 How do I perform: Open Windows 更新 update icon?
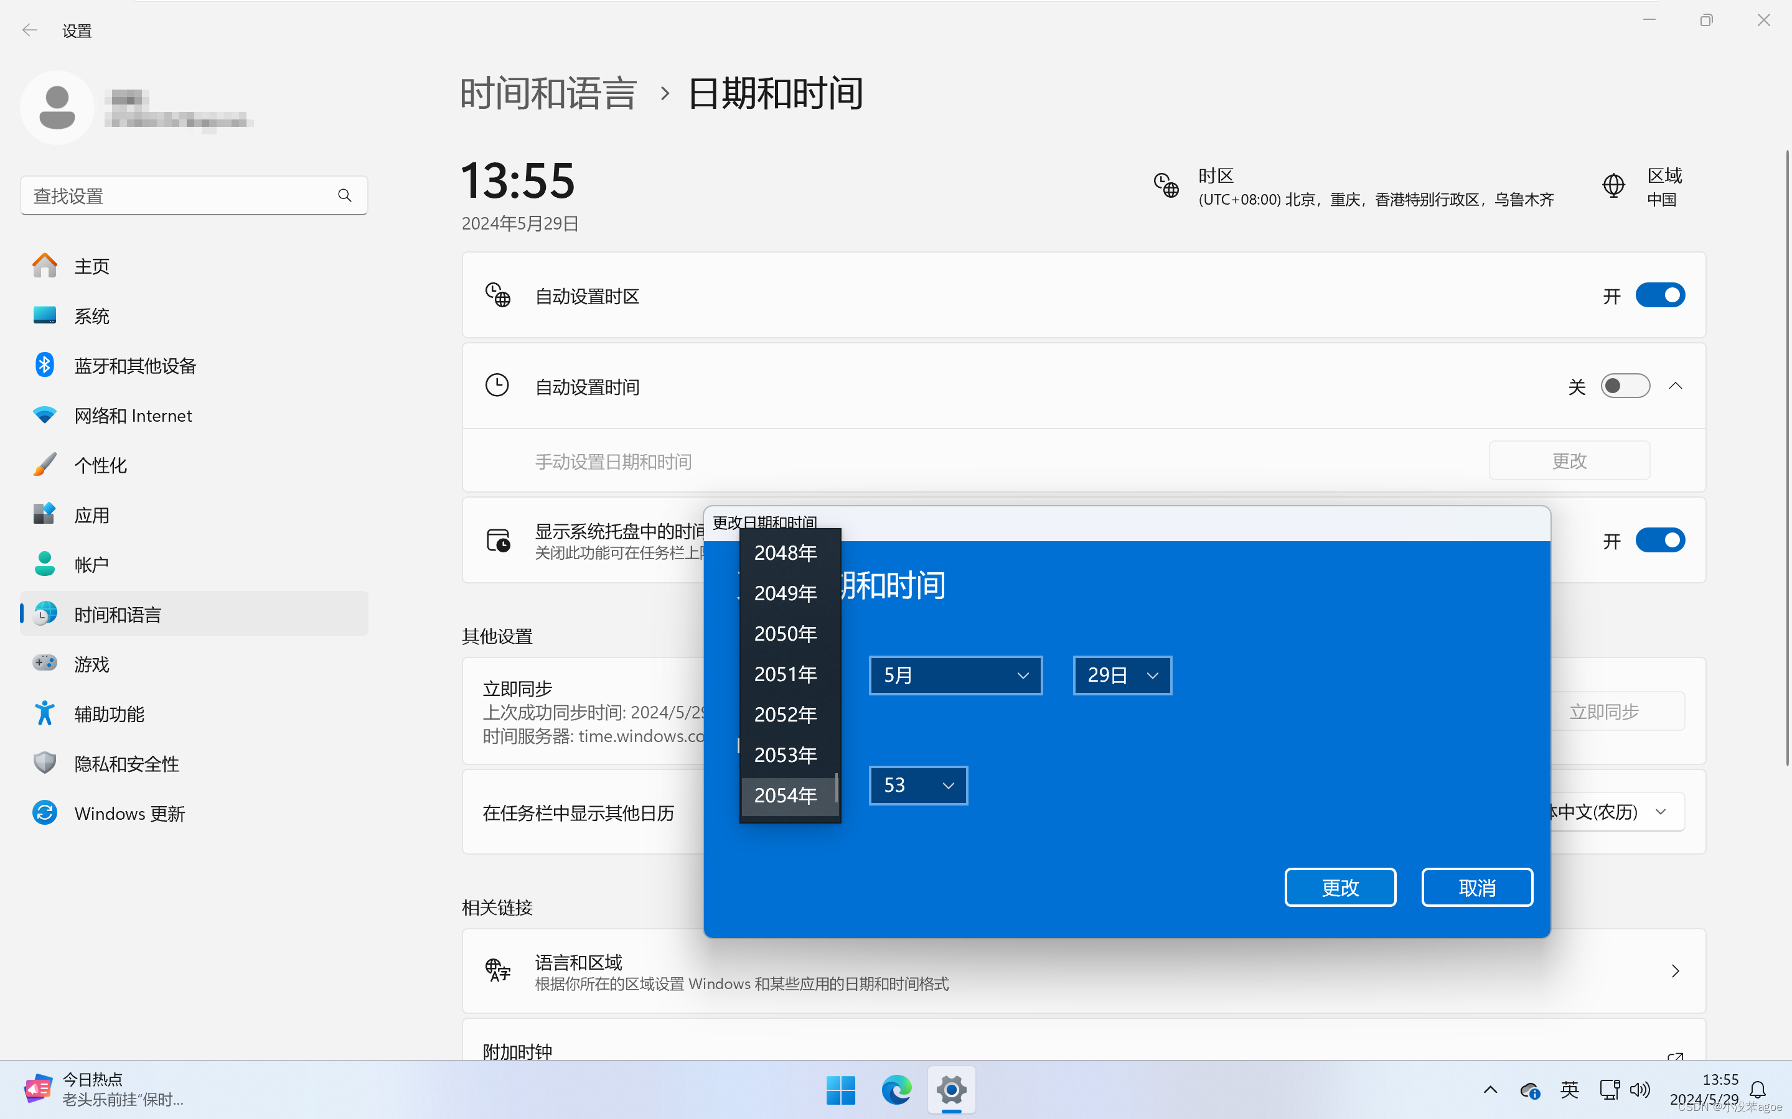(x=44, y=812)
